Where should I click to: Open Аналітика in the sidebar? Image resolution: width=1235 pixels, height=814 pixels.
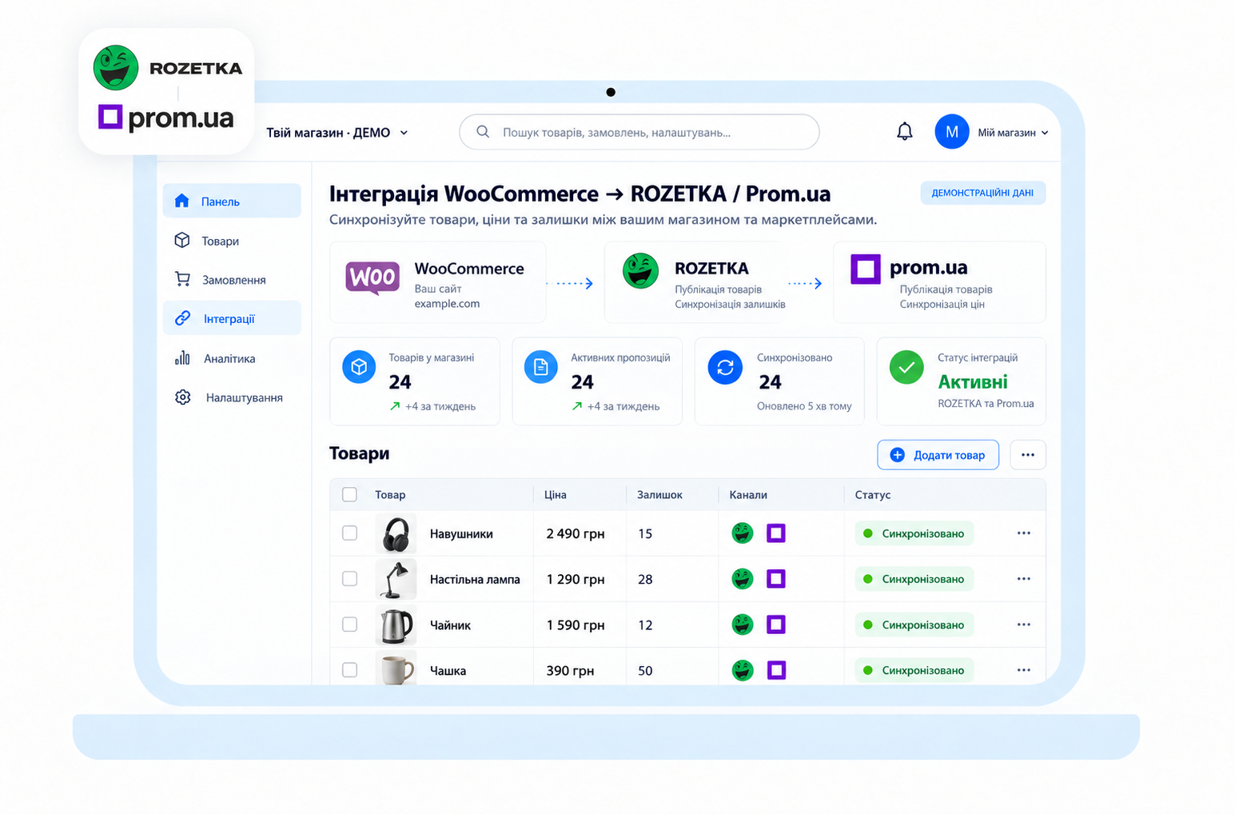tap(232, 358)
